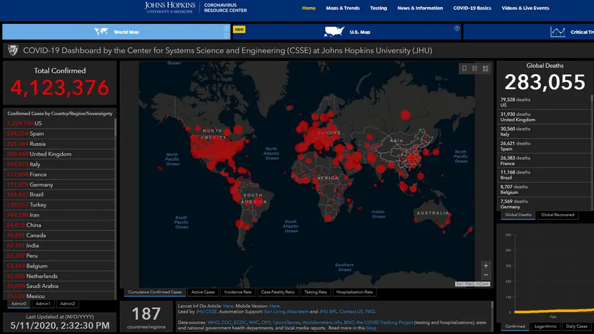Open U.S. Map help question icon
594x334 pixels.
(457, 28)
